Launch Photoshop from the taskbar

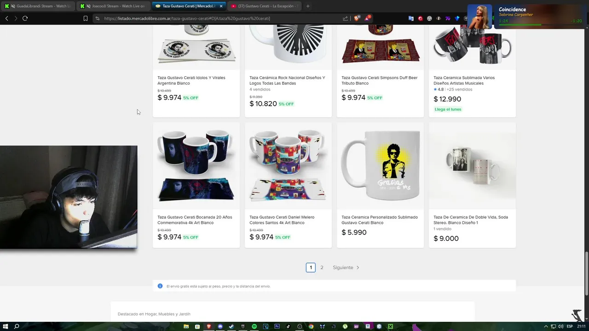(277, 326)
